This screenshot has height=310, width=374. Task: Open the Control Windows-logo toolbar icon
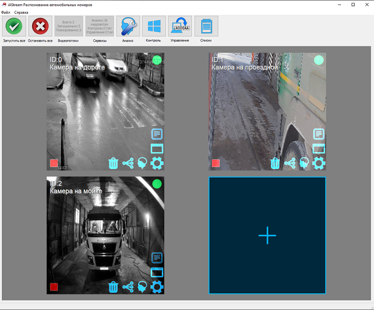[x=154, y=27]
